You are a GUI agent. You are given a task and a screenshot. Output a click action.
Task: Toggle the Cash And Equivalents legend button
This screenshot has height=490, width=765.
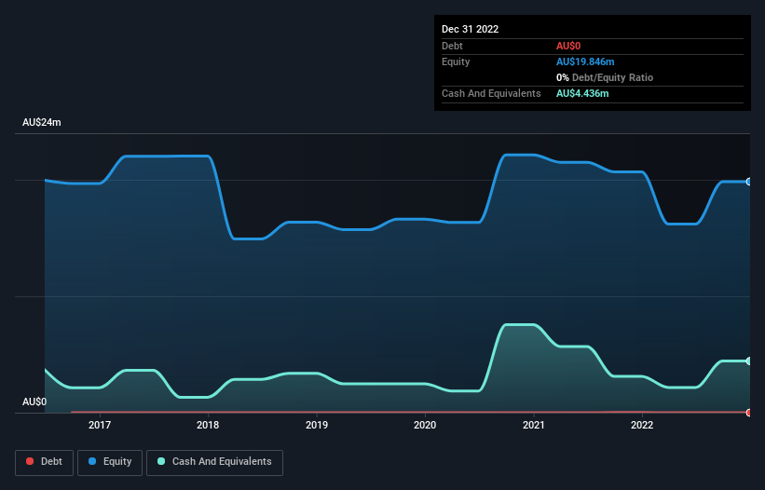coord(214,462)
